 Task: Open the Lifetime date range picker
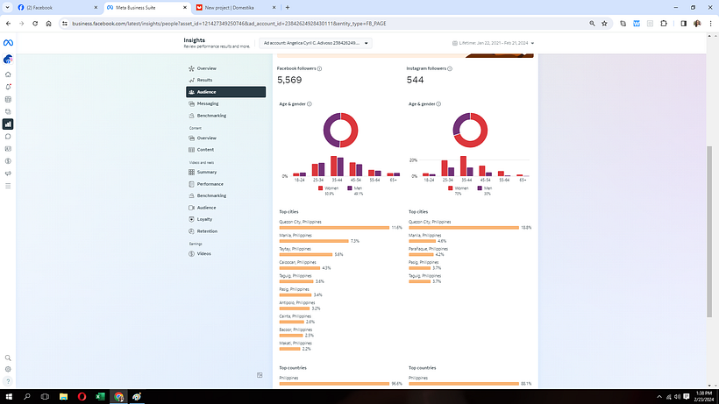[x=493, y=43]
